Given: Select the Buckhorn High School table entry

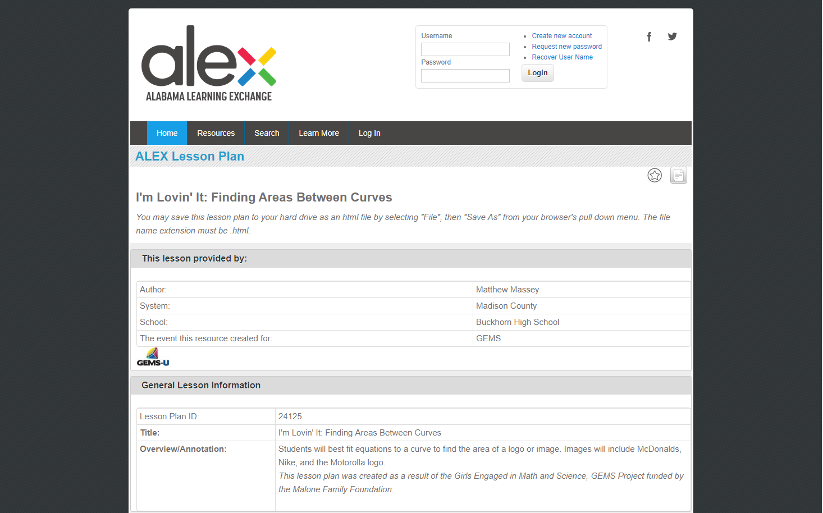Looking at the screenshot, I should pos(517,322).
